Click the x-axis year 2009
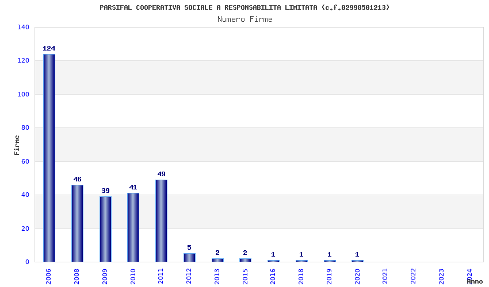This screenshot has height=287, width=489. coord(105,277)
